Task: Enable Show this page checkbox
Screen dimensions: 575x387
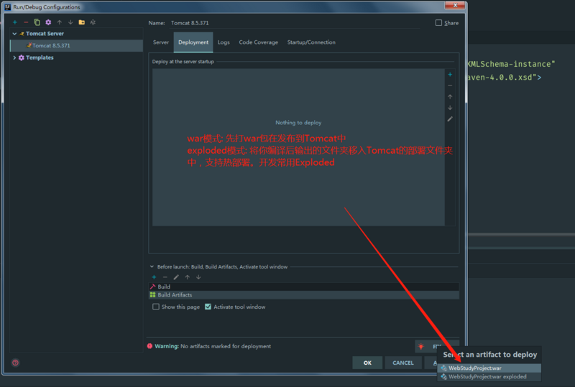Action: pyautogui.click(x=156, y=307)
